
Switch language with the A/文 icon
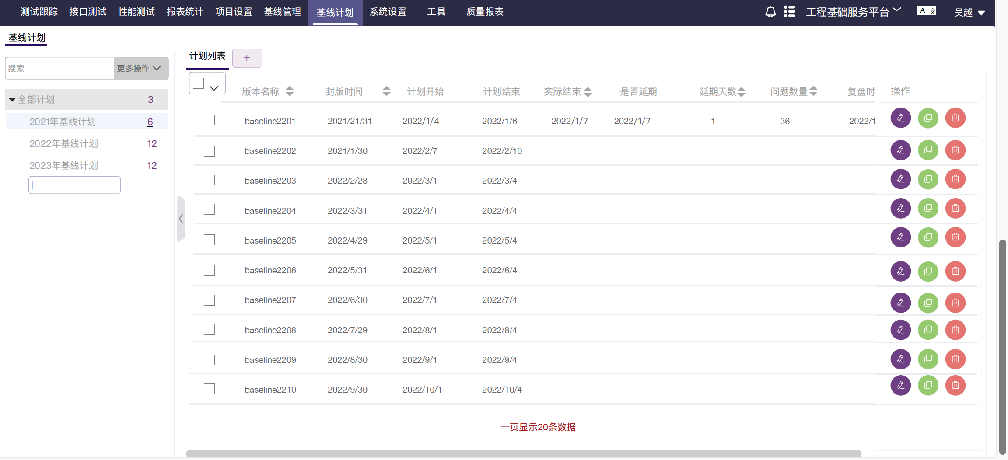click(x=927, y=11)
